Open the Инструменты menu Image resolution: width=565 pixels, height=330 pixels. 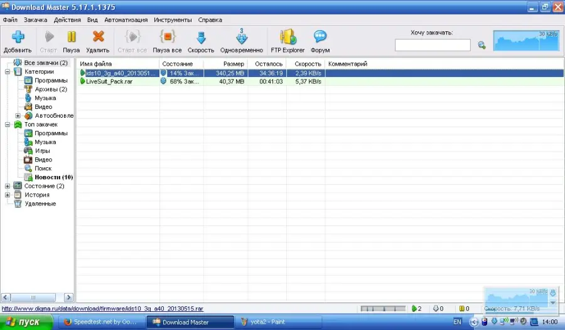pyautogui.click(x=173, y=20)
